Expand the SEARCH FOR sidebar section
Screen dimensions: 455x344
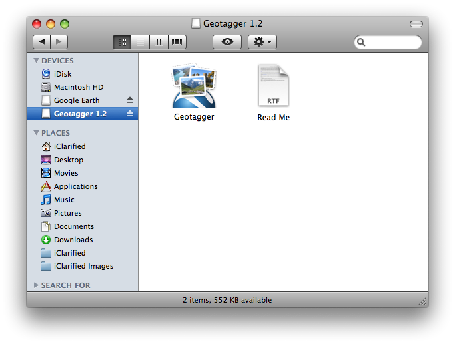point(36,285)
